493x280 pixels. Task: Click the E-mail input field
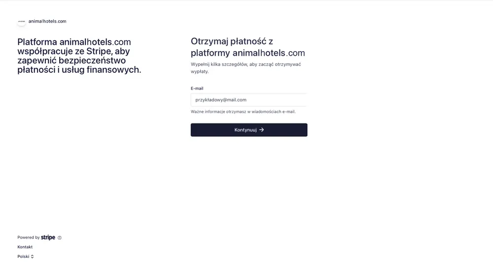tap(248, 100)
